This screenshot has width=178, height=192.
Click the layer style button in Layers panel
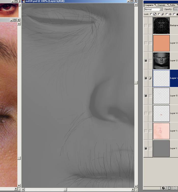pos(164,188)
